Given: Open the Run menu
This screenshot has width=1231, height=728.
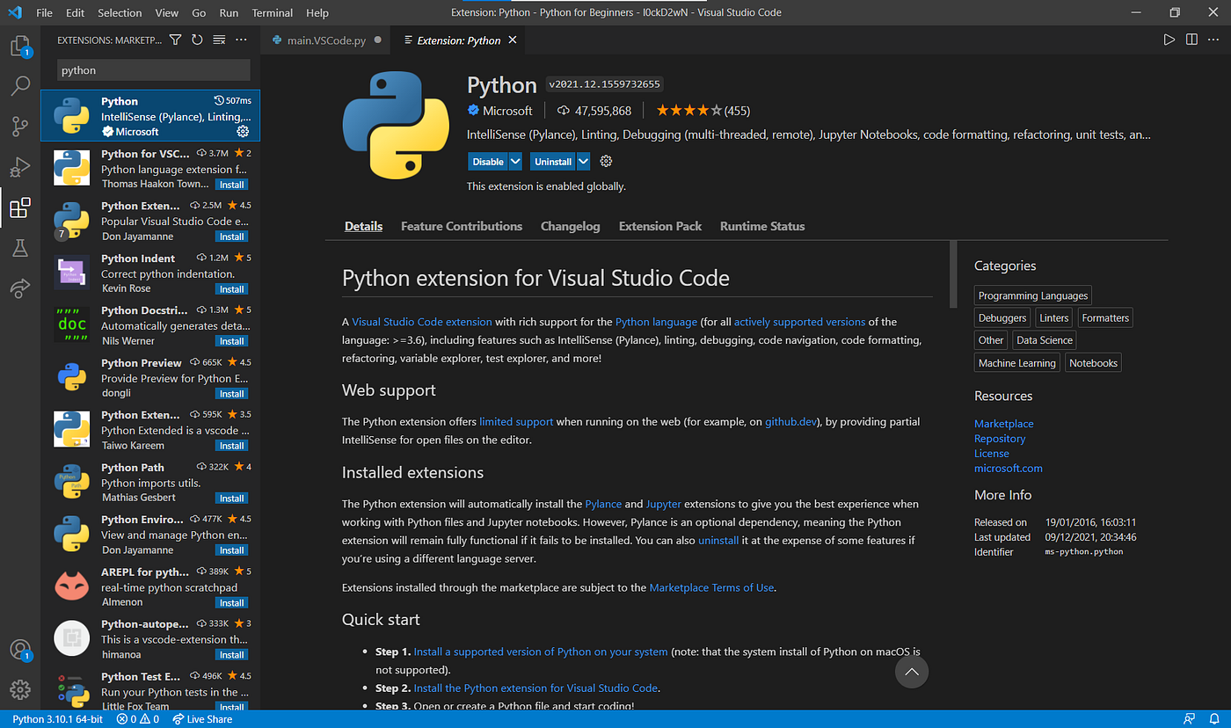Looking at the screenshot, I should tap(229, 12).
